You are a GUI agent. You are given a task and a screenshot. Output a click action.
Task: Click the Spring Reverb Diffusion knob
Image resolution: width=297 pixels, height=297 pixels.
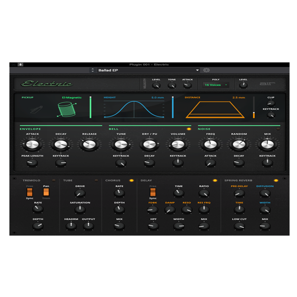tap(265, 193)
